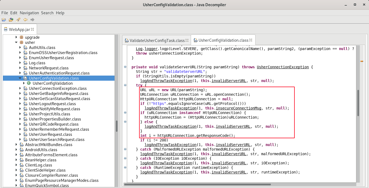Click the ClientSideHelper.class file icon
369x188 pixels.
coord(22,170)
